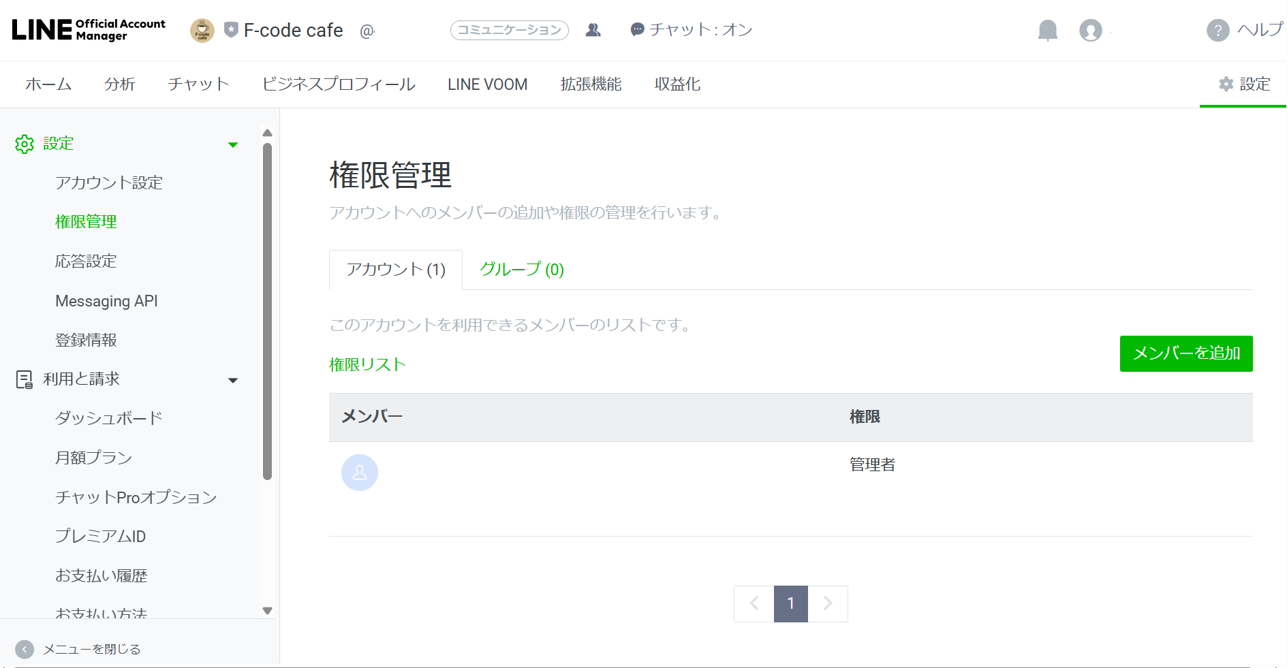Open the 権限リスト link
The width and height of the screenshot is (1287, 668).
[367, 365]
